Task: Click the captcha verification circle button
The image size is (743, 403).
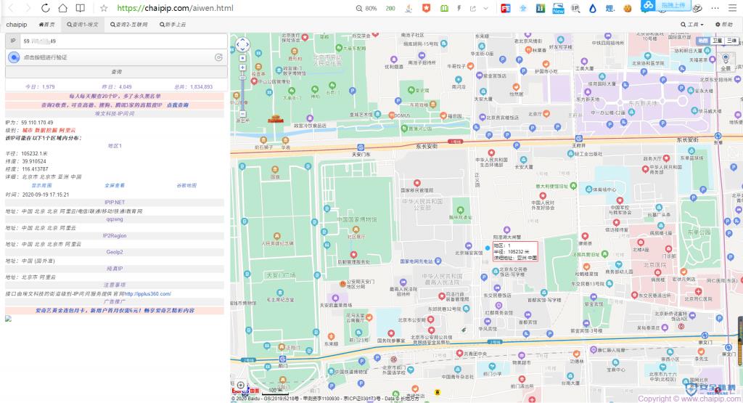Action: pos(14,57)
